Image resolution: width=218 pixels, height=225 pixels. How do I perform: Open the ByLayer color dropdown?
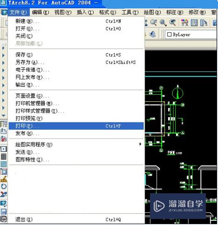pos(191,35)
